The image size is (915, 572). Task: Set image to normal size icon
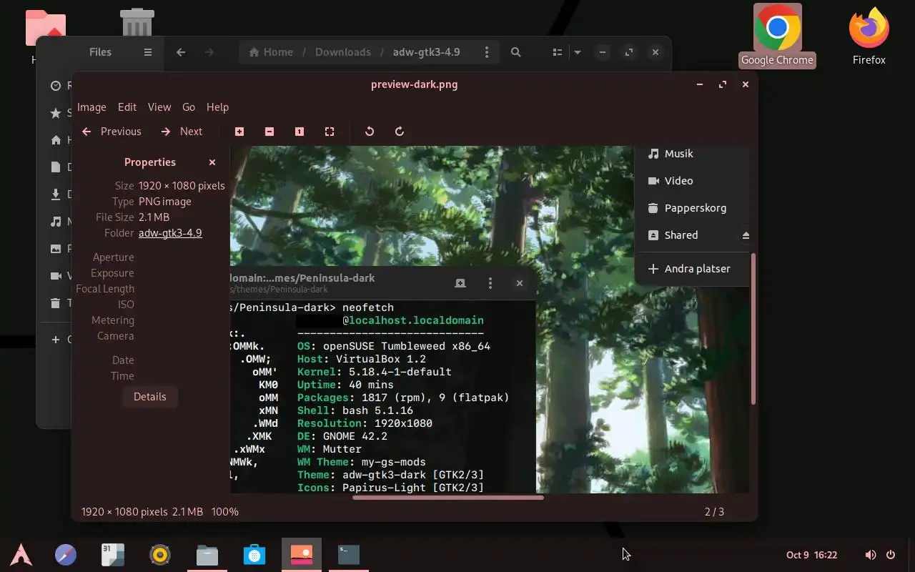(x=300, y=132)
